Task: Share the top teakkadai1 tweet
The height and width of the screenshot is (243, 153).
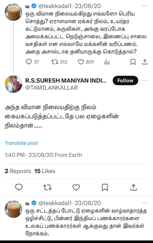Action: 145,62
